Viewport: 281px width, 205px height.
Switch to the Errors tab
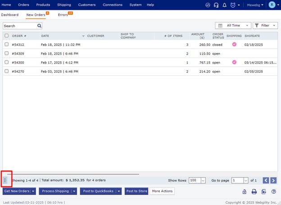click(x=63, y=15)
